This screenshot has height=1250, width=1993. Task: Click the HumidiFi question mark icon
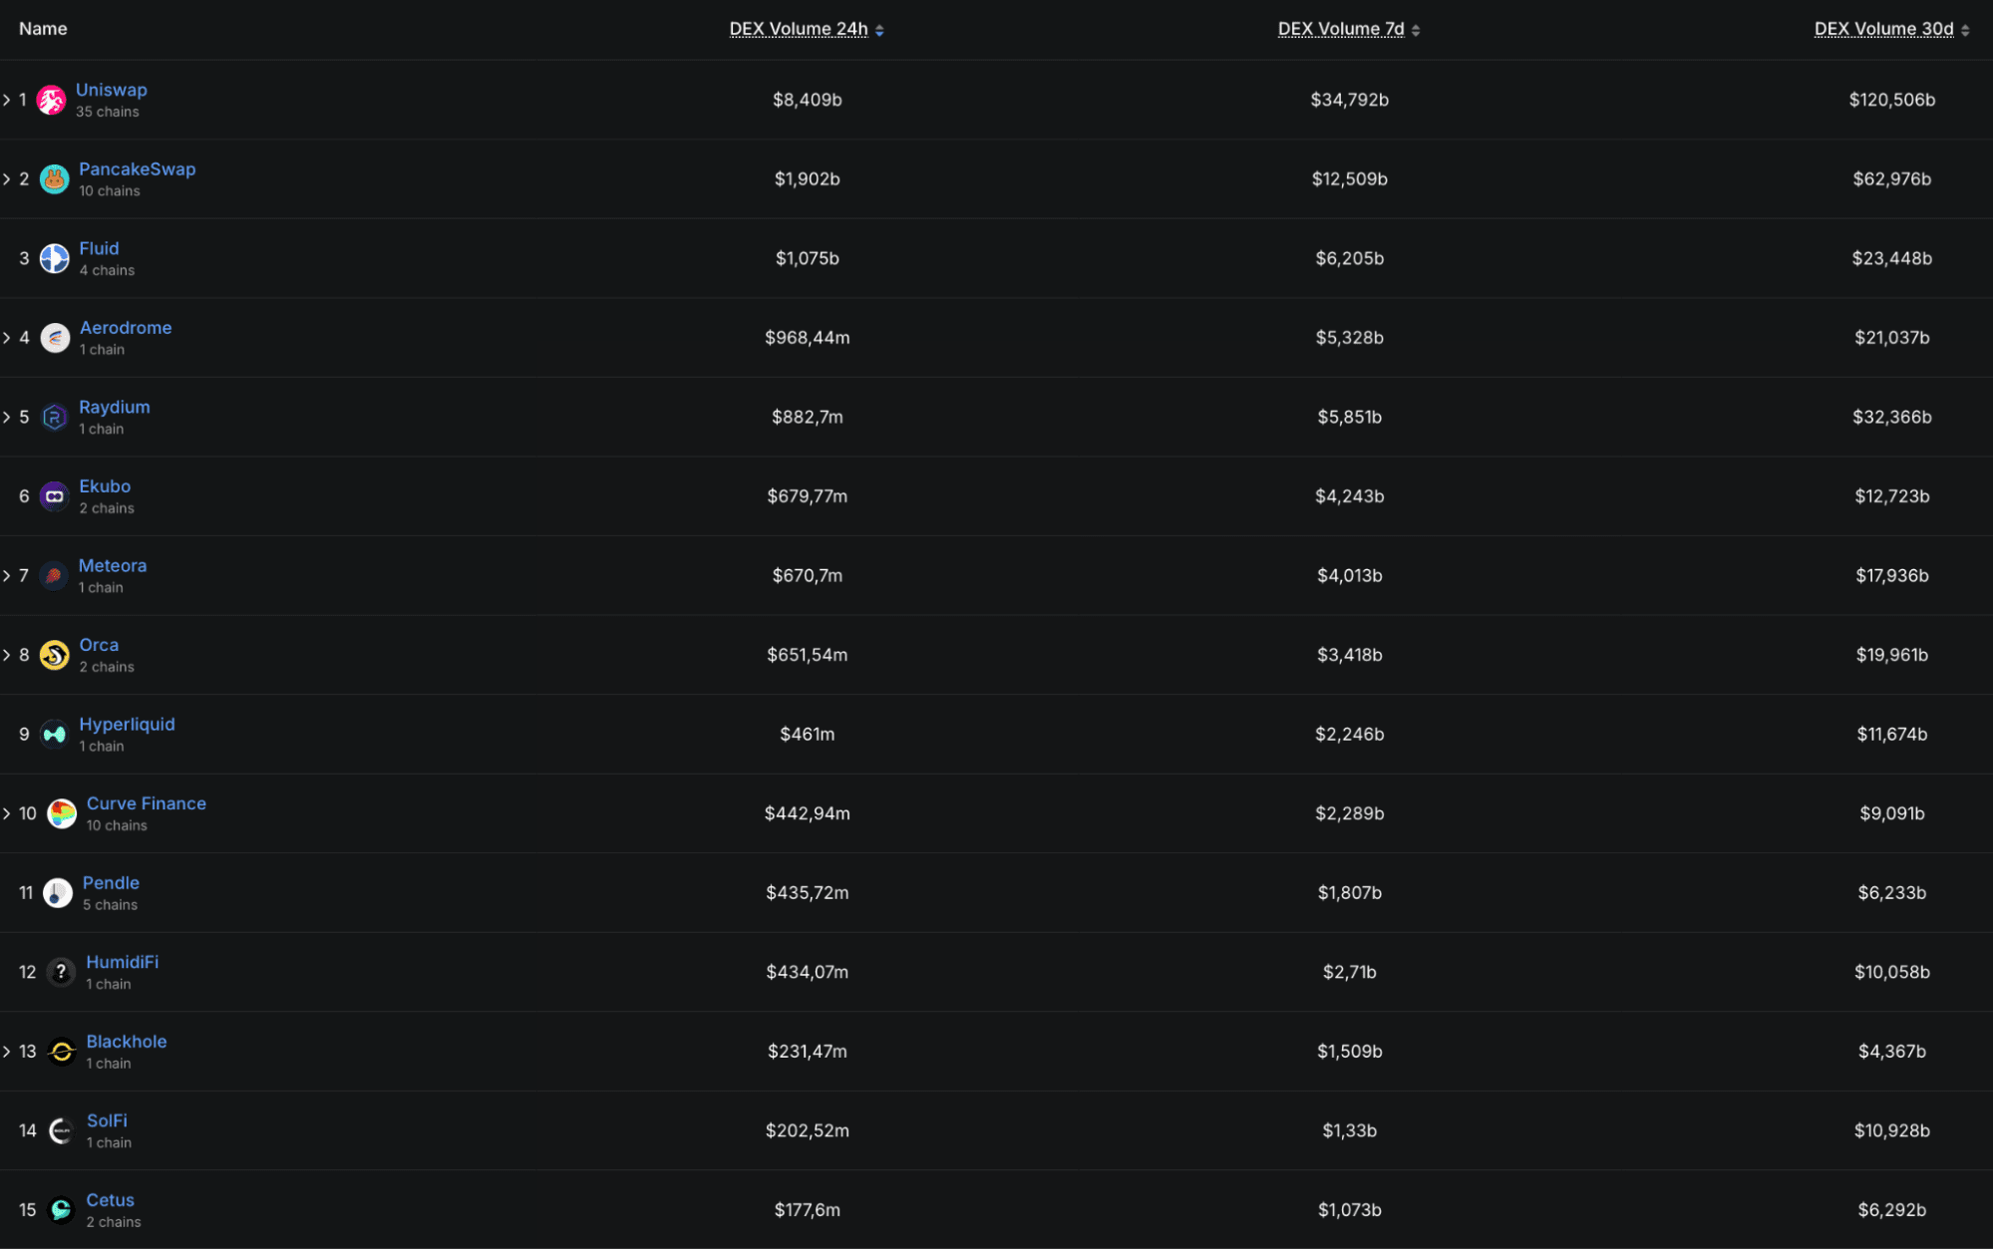click(x=61, y=972)
